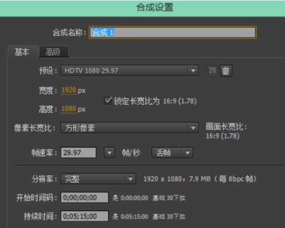Image resolution: width=285 pixels, height=228 pixels.
Task: Open the 像素长宽比 方形像素 dropdown
Action: tap(129, 128)
